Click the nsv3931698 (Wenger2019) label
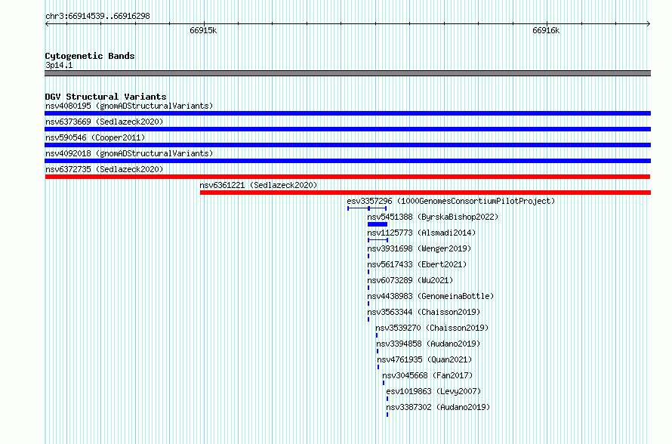This screenshot has width=672, height=444. point(419,248)
